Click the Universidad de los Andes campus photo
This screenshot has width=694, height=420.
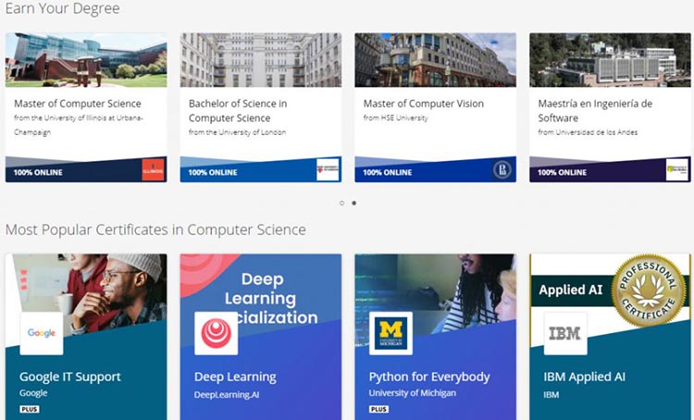610,60
